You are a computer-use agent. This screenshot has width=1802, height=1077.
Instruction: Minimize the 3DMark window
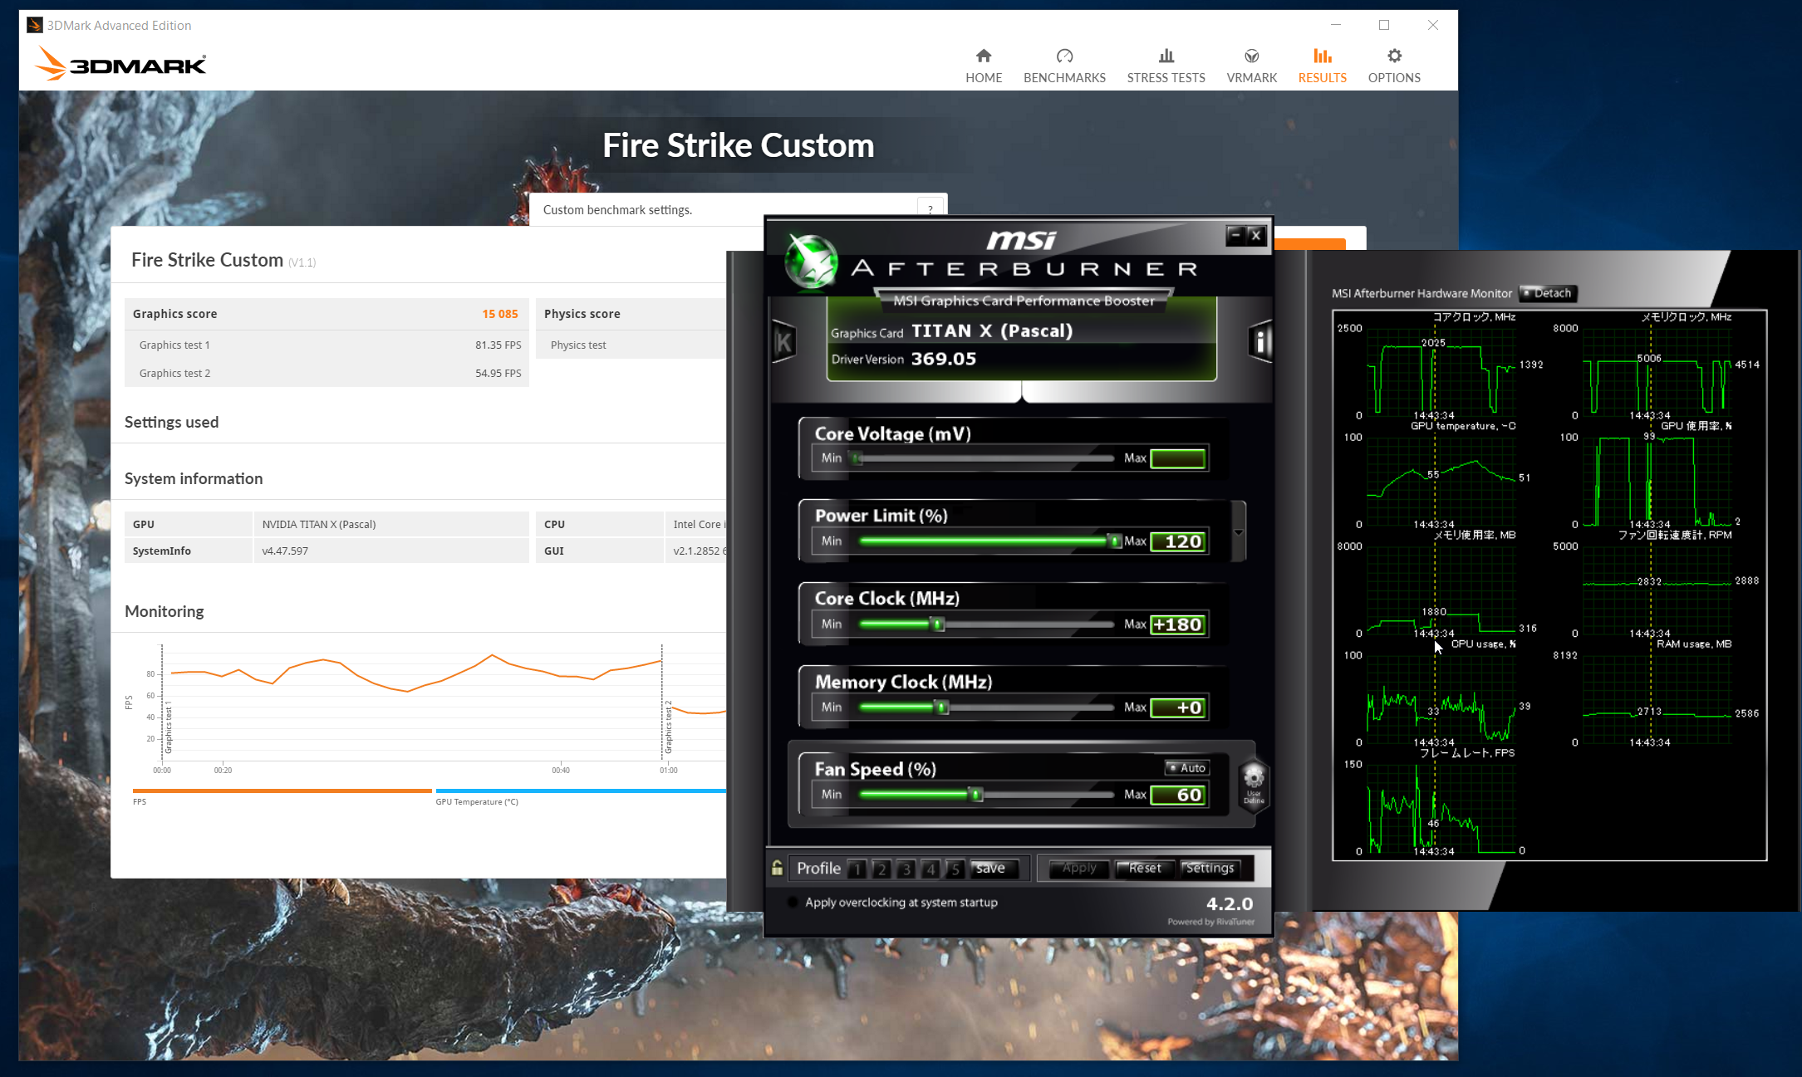click(x=1335, y=25)
